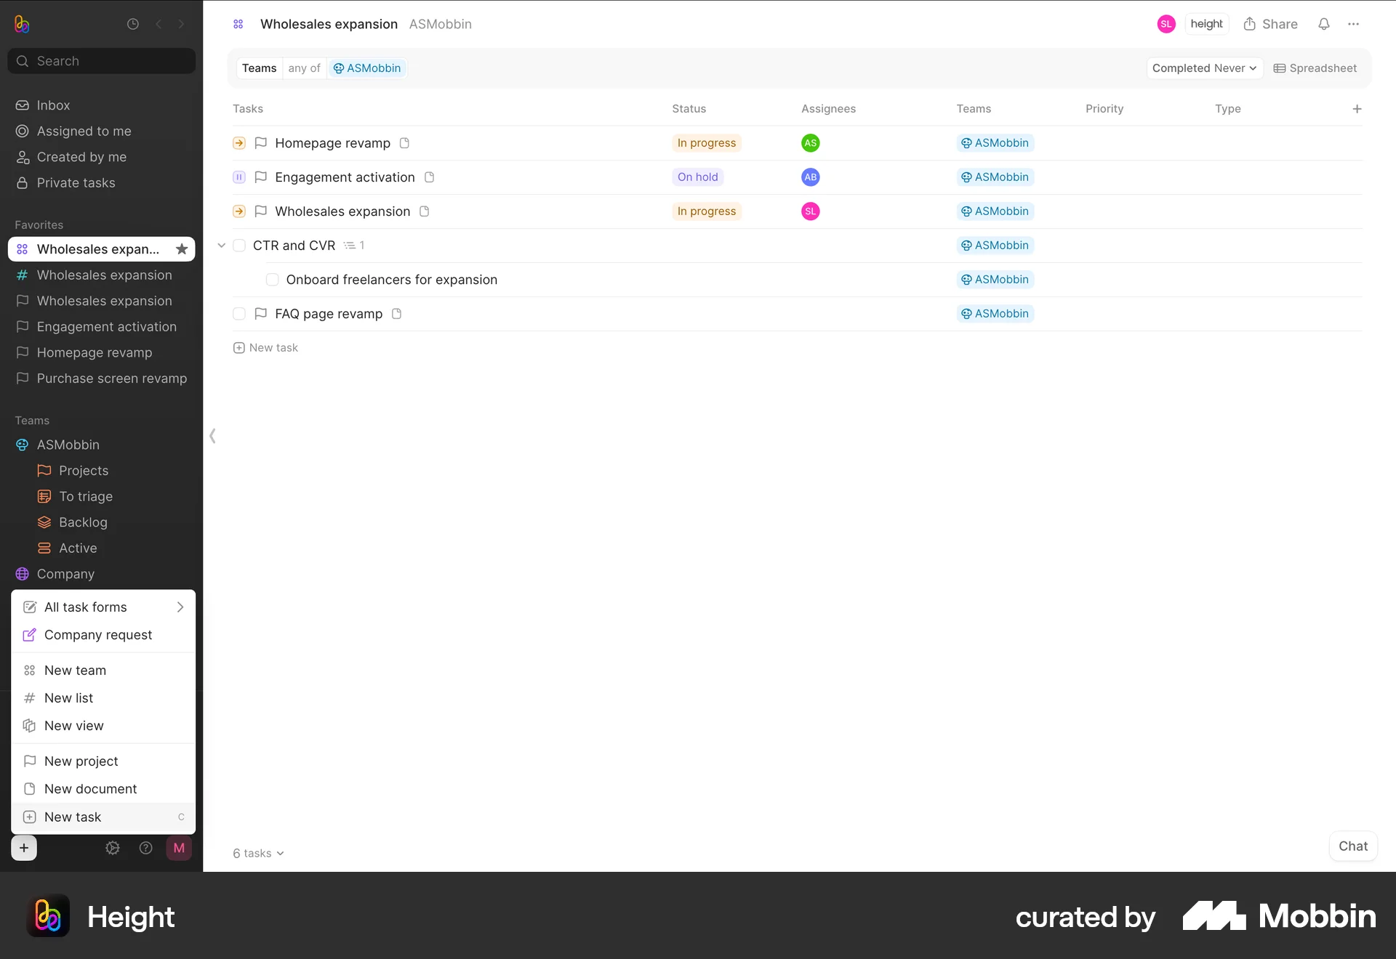Check the checkbox next to FAQ page revamp
Screen dimensions: 1396x959
(x=239, y=313)
